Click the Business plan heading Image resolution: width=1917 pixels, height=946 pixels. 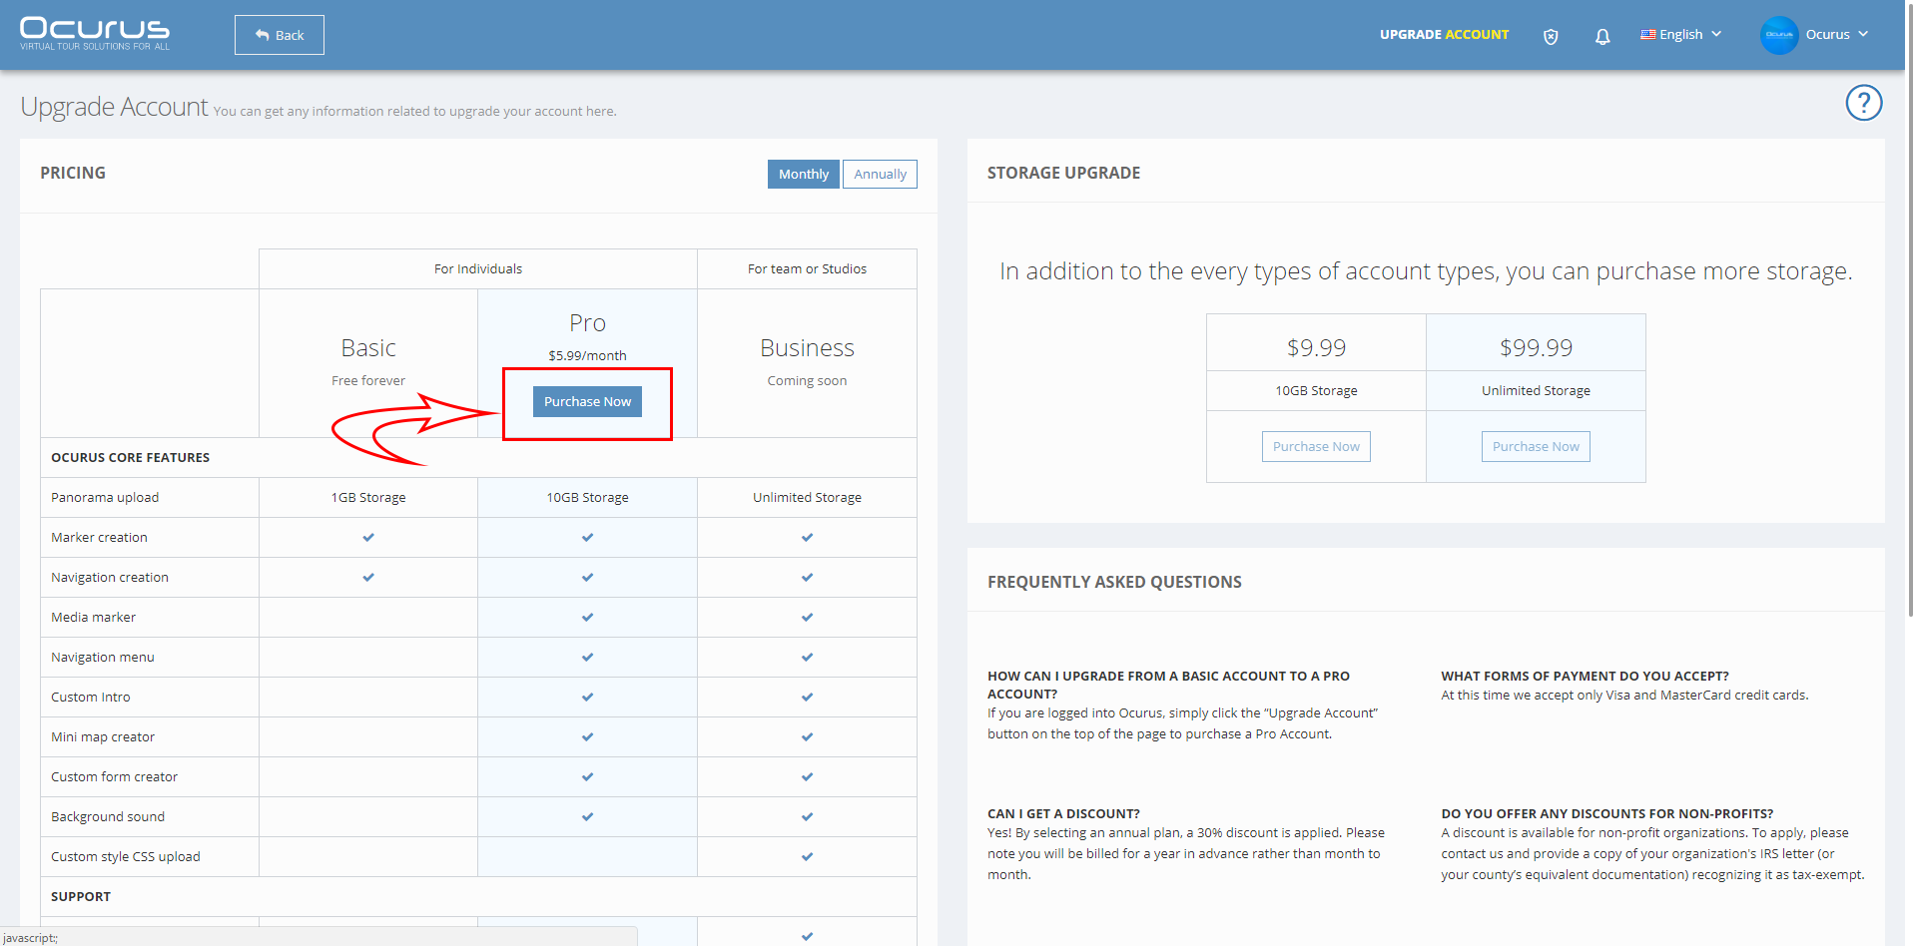click(x=807, y=347)
